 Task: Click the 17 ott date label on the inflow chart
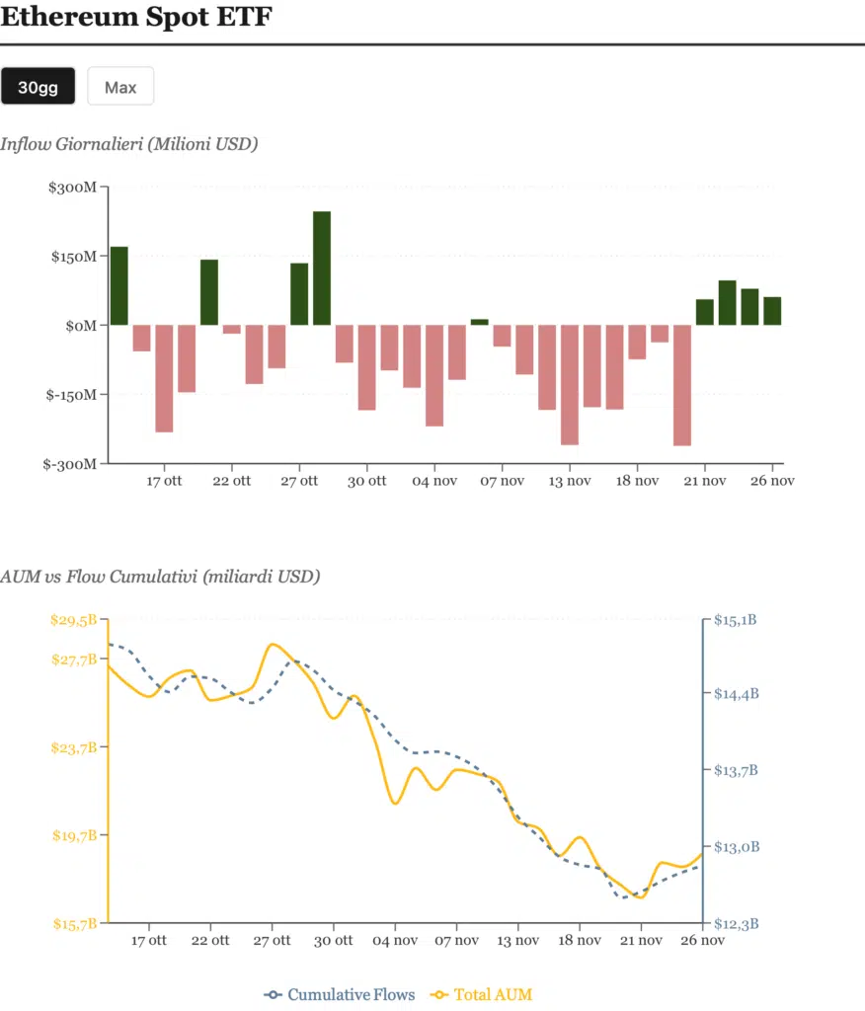click(x=164, y=481)
